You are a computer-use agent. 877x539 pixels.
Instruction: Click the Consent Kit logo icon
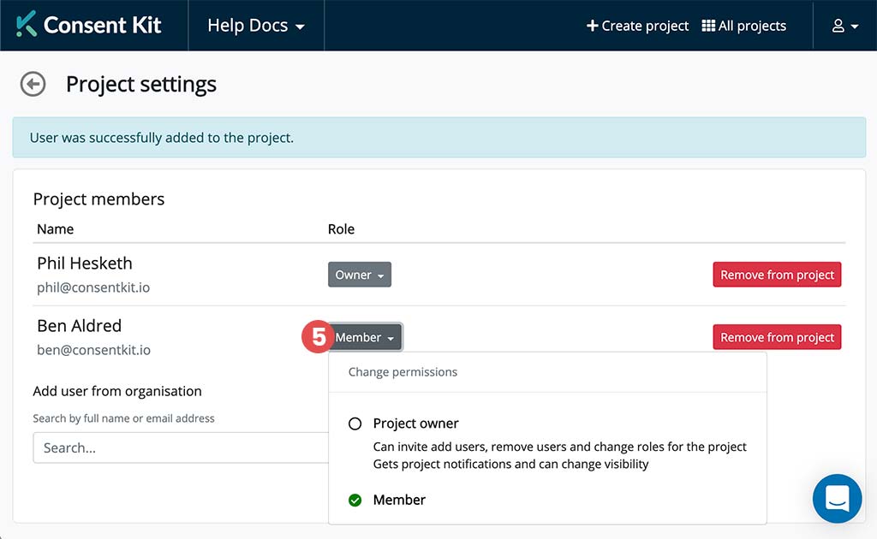tap(27, 25)
